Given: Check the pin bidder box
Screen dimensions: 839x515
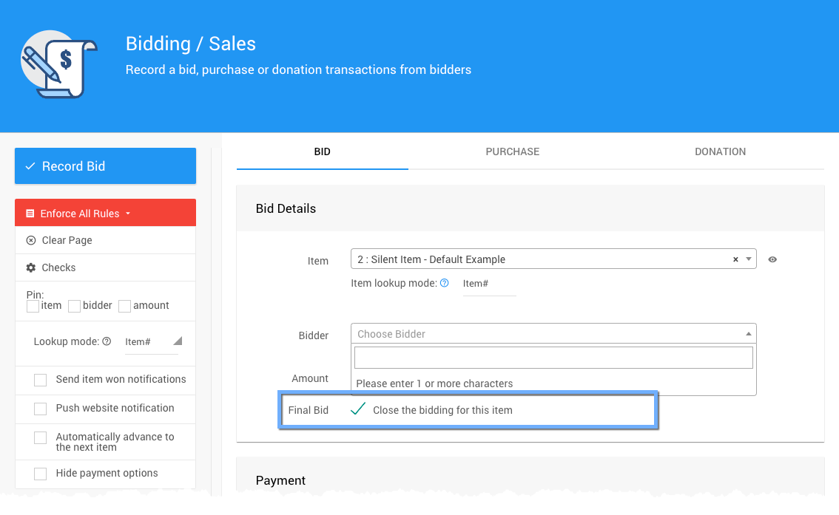Looking at the screenshot, I should (74, 306).
